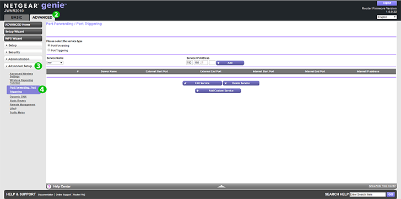Expand the Administration menu section

(23, 59)
